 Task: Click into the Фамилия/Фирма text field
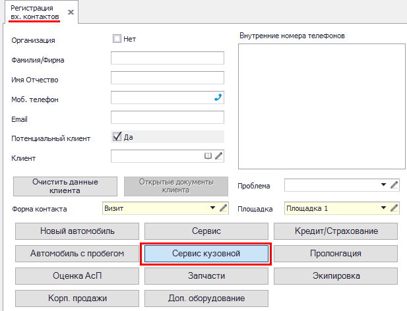168,58
